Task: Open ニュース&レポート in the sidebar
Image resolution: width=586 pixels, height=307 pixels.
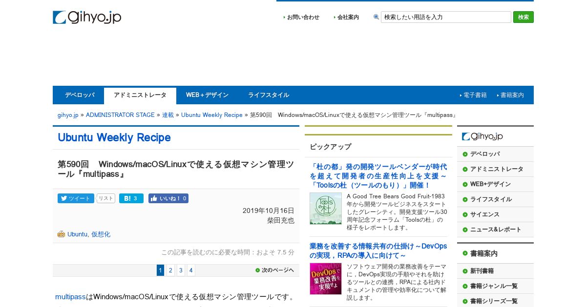Action: 495,230
